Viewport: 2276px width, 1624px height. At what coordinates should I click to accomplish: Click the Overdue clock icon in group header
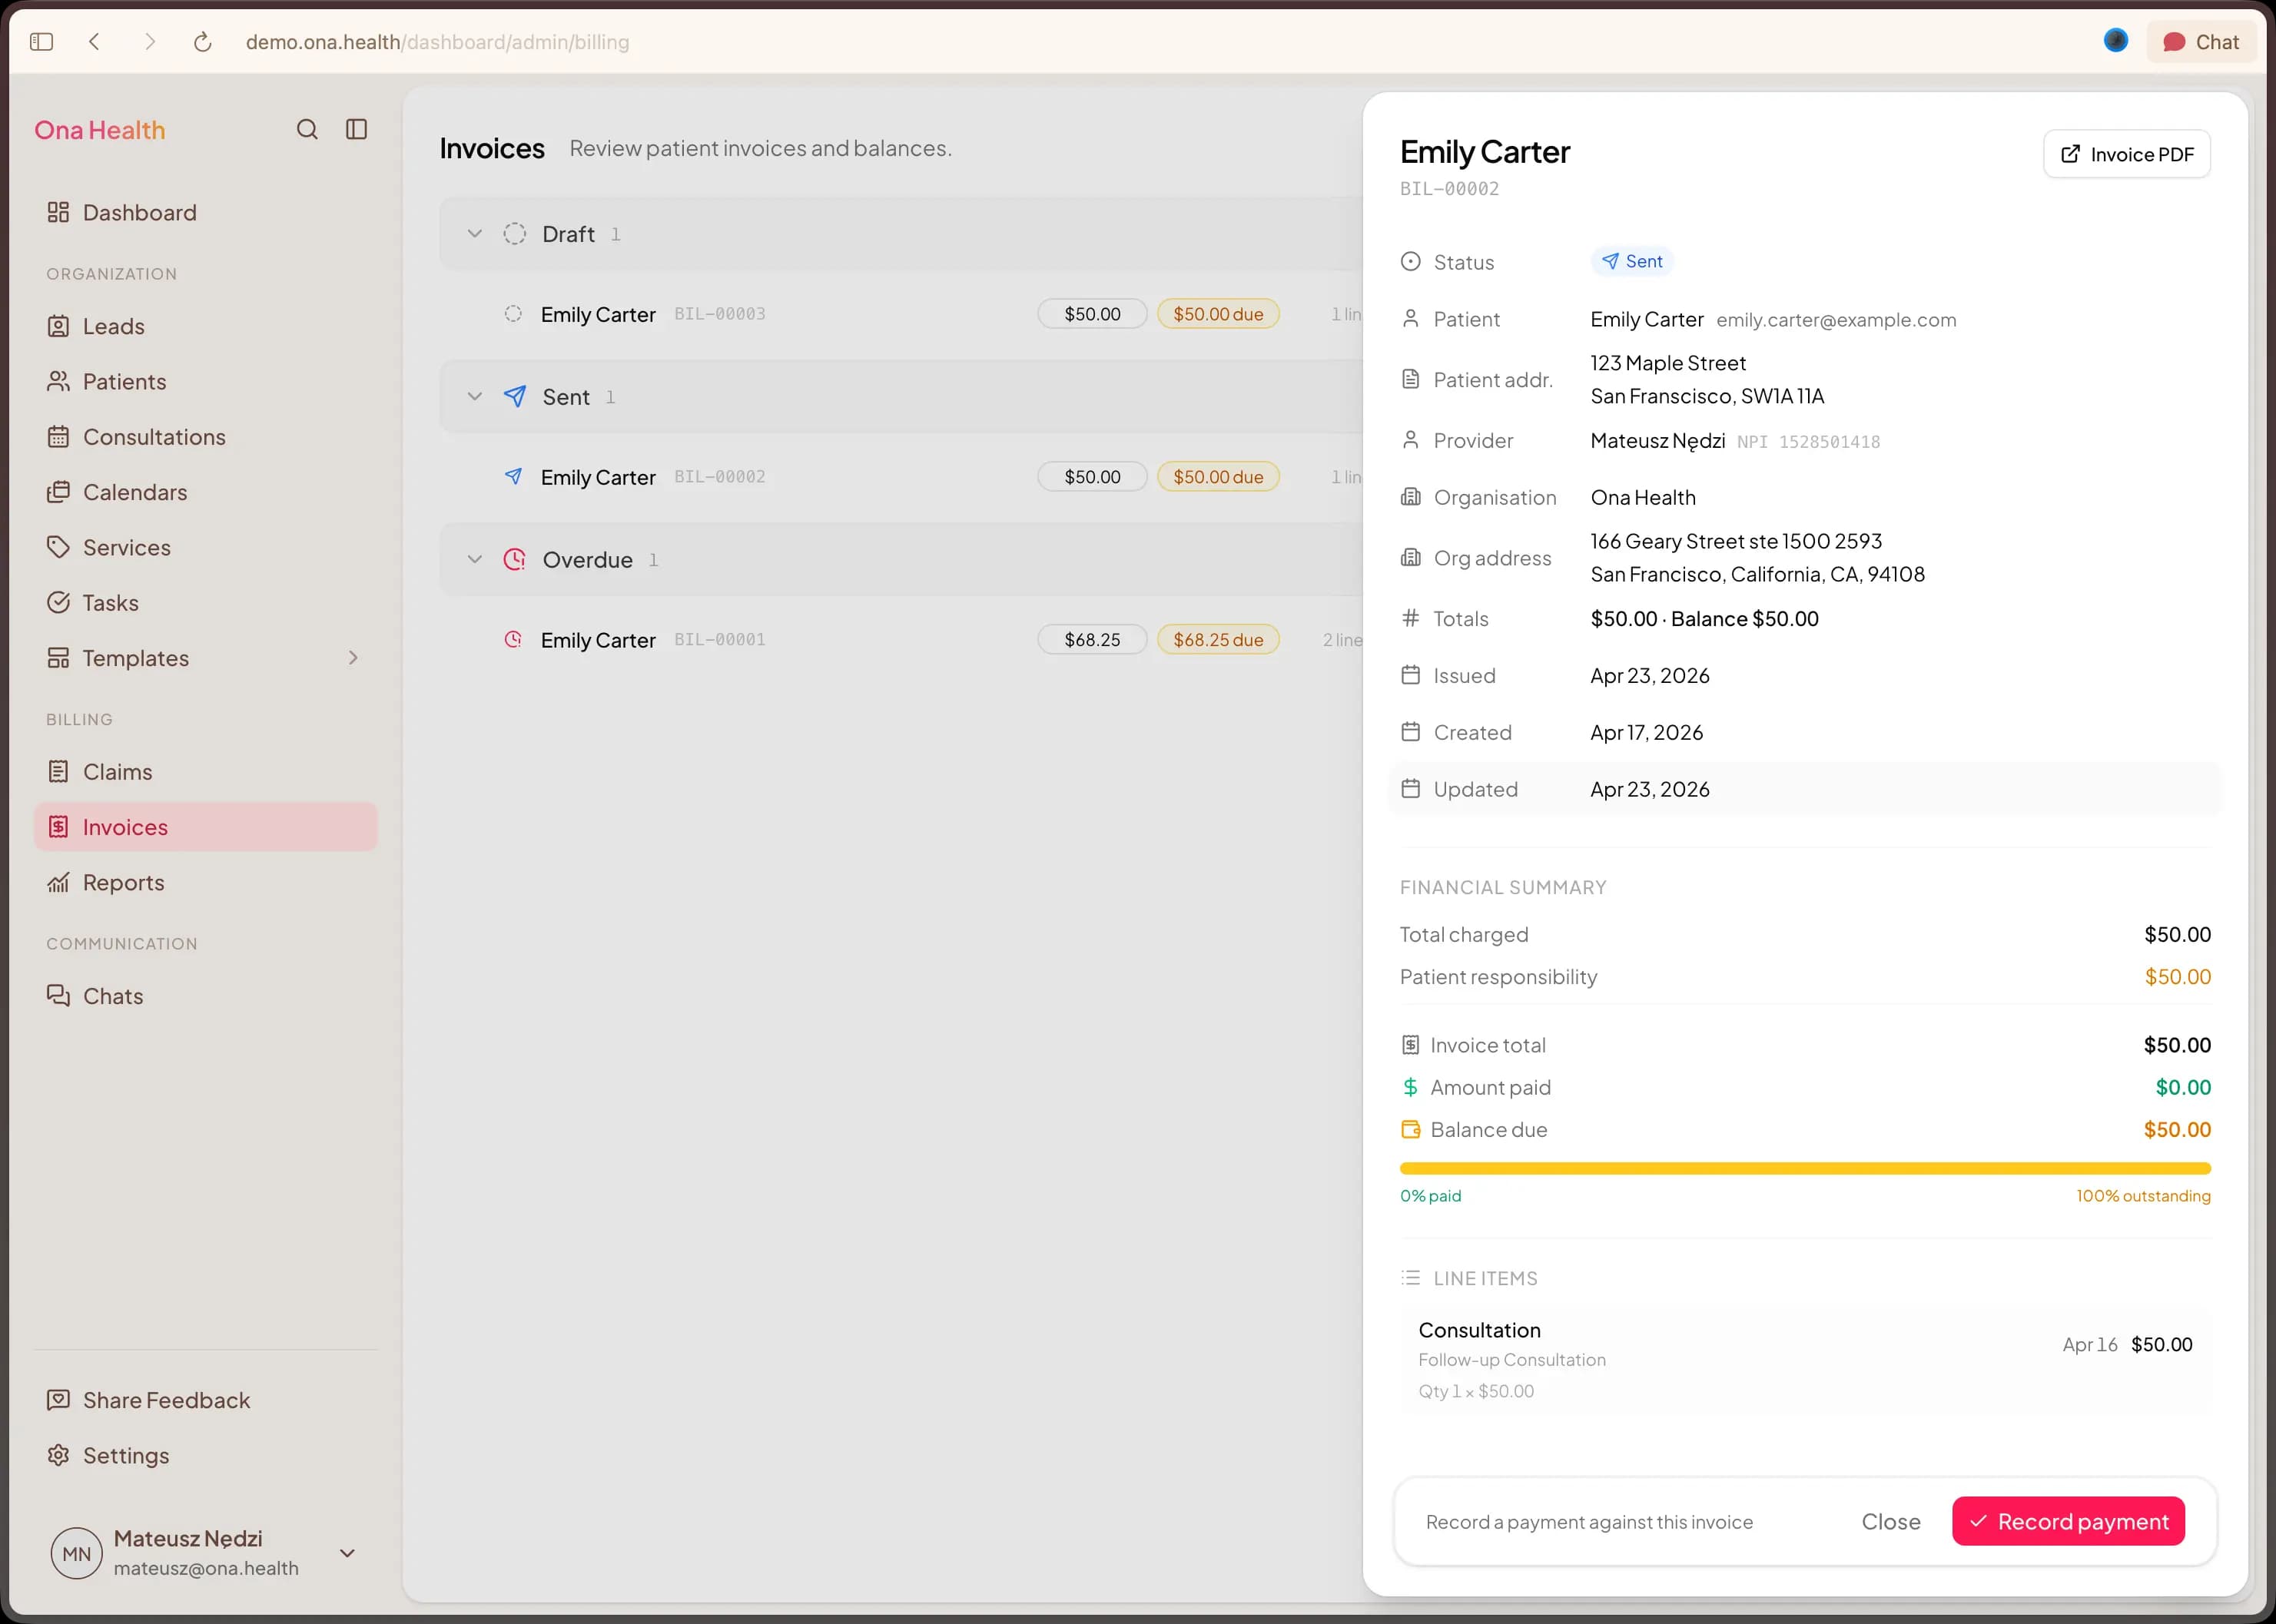514,559
